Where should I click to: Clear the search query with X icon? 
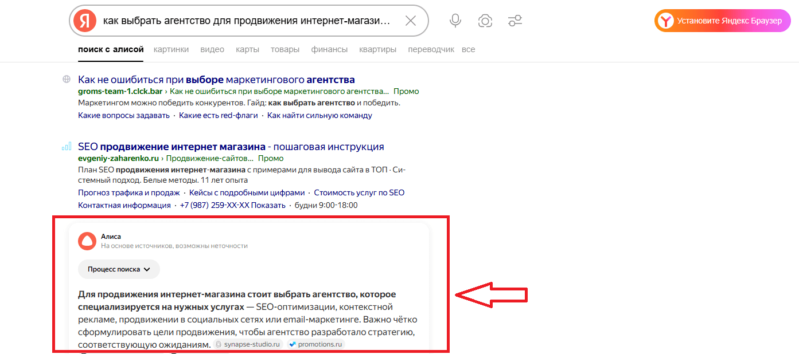tap(411, 21)
